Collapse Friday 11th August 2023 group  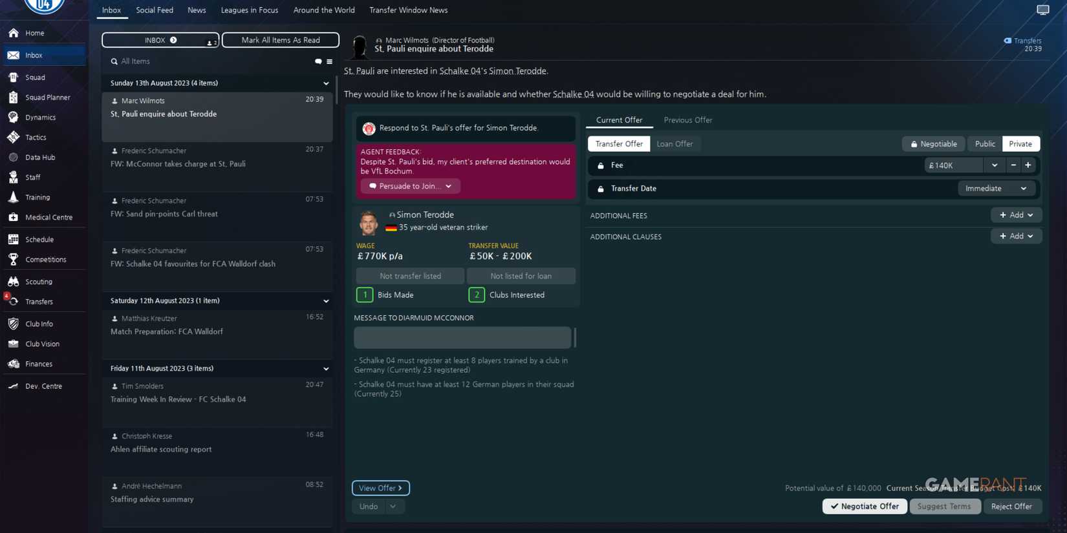click(326, 369)
